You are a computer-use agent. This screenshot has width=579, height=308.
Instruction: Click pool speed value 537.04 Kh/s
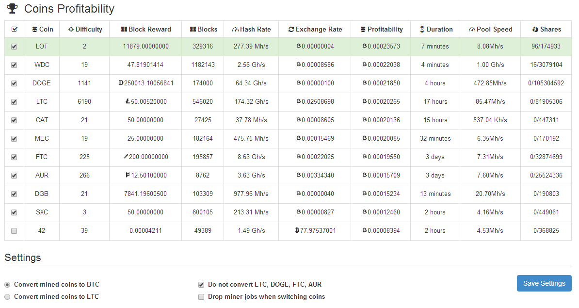coord(490,120)
